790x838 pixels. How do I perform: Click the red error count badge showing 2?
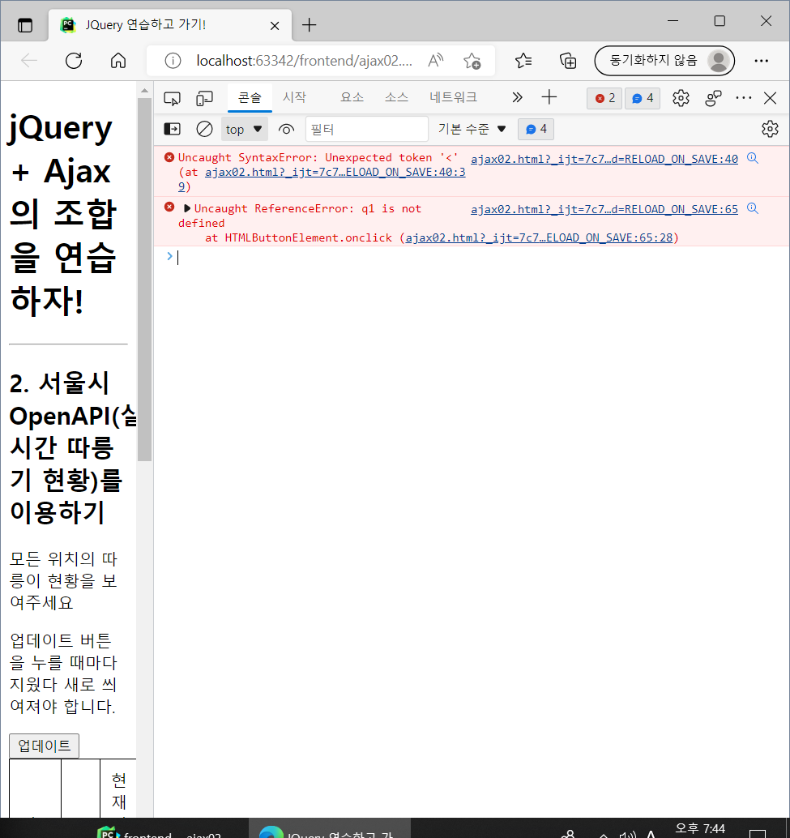604,98
